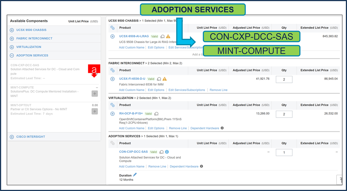Click Edit Options under UCSX-FI-6536-D-U
Screen dimensions: 347x191
pyautogui.click(x=156, y=90)
